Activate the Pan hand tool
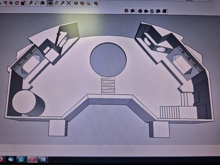The height and width of the screenshot is (165, 220). (x=56, y=3)
